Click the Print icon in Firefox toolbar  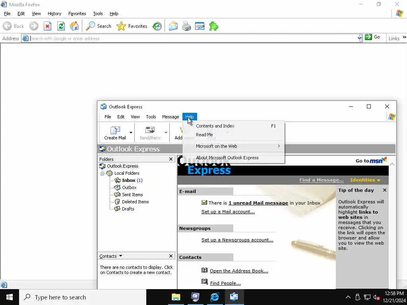tap(186, 26)
